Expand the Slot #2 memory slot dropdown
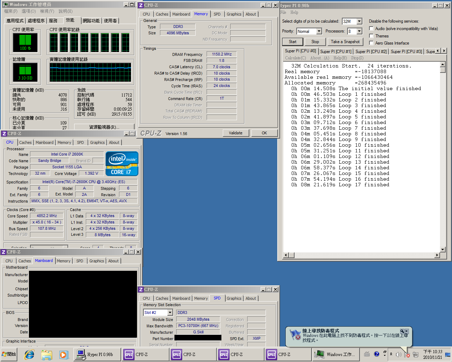 [x=170, y=313]
